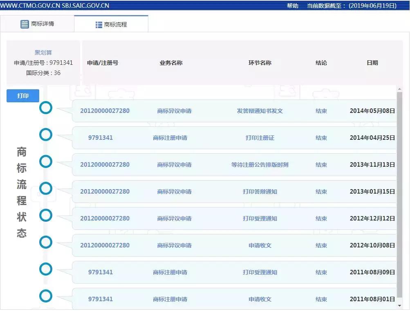
Task: Click the 结论 column header
Action: click(x=321, y=63)
